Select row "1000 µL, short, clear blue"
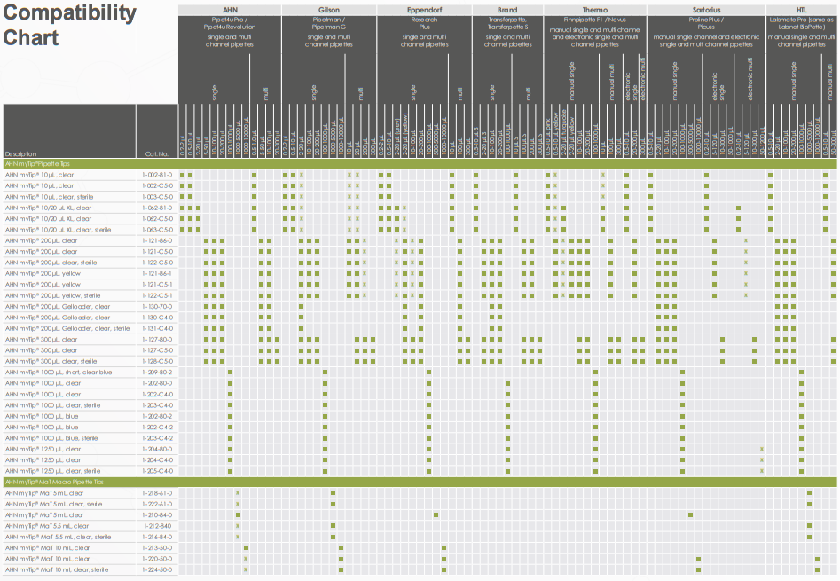 click(x=59, y=373)
